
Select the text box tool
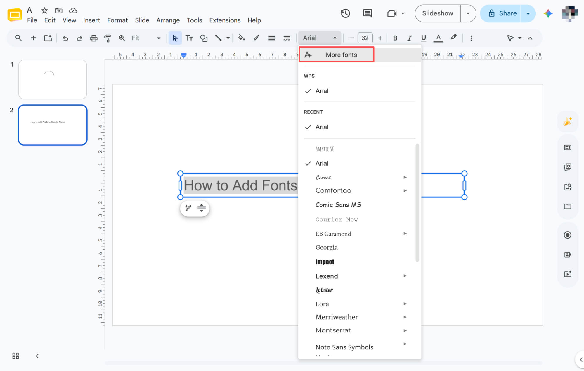coord(189,38)
